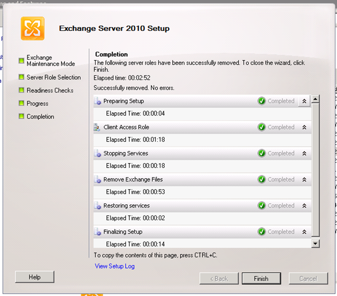Click the Help button

(x=35, y=277)
